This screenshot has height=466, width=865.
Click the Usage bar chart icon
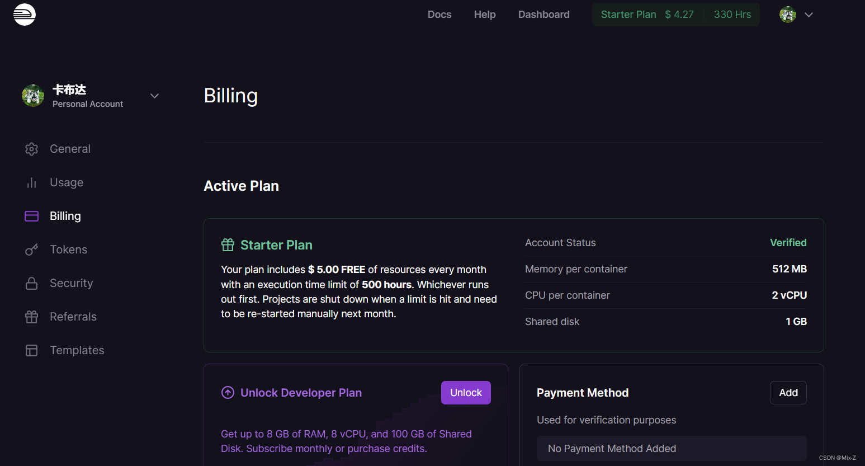click(31, 182)
